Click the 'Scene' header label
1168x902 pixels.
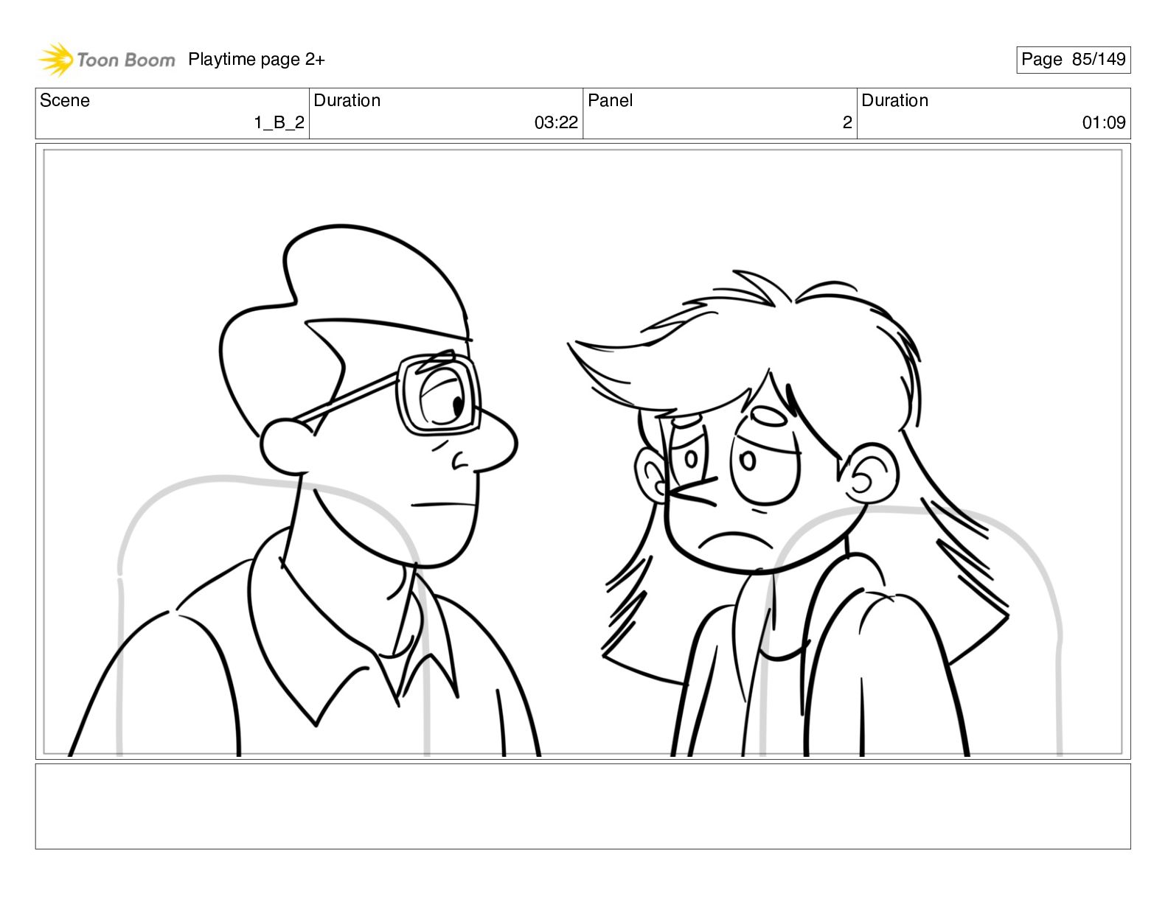click(65, 100)
